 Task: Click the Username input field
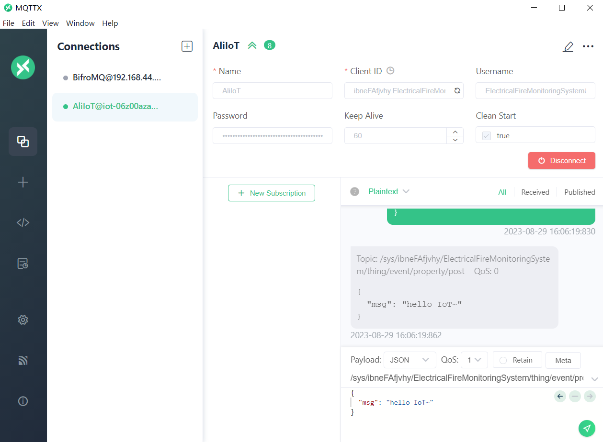click(x=535, y=90)
